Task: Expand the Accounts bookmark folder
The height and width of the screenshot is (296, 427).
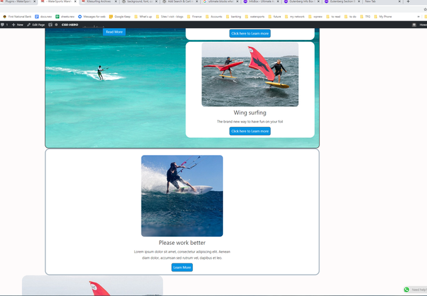Action: (x=213, y=17)
